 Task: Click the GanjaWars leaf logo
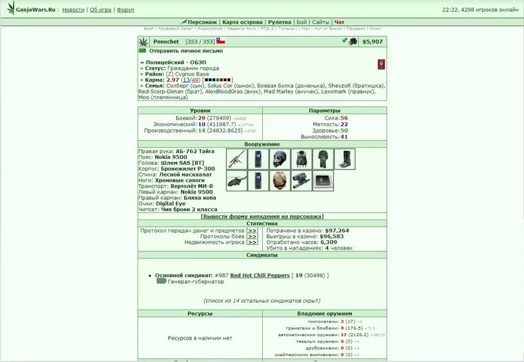[11, 9]
